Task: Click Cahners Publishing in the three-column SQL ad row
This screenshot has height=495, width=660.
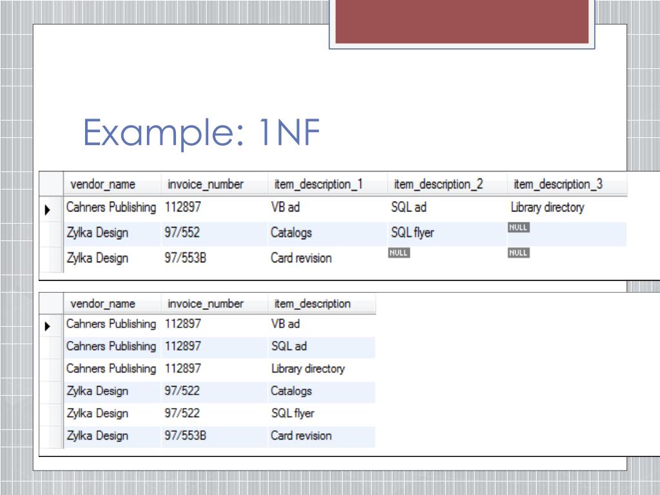Action: click(x=111, y=346)
